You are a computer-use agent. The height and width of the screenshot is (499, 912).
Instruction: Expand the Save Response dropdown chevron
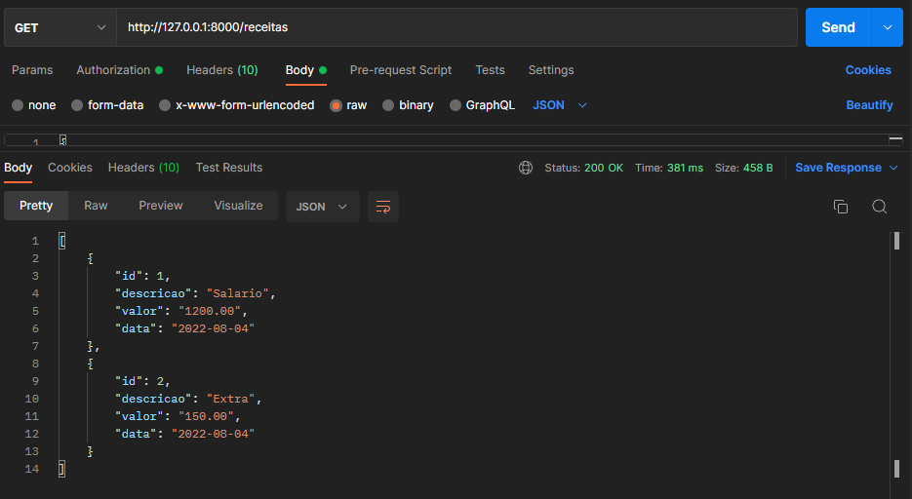coord(894,168)
